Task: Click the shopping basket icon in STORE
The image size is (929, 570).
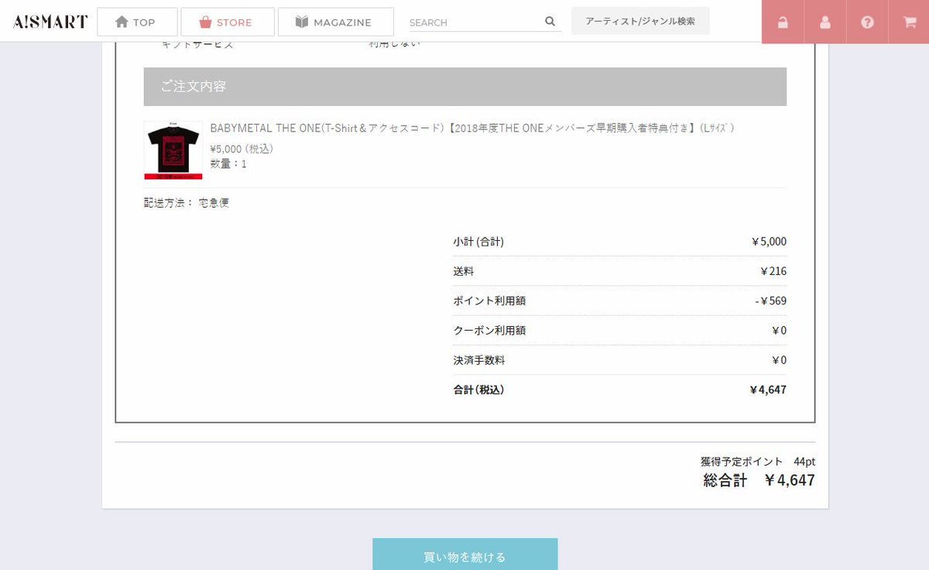Action: (205, 22)
